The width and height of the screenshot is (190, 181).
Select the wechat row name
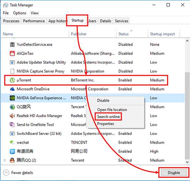(x=23, y=143)
